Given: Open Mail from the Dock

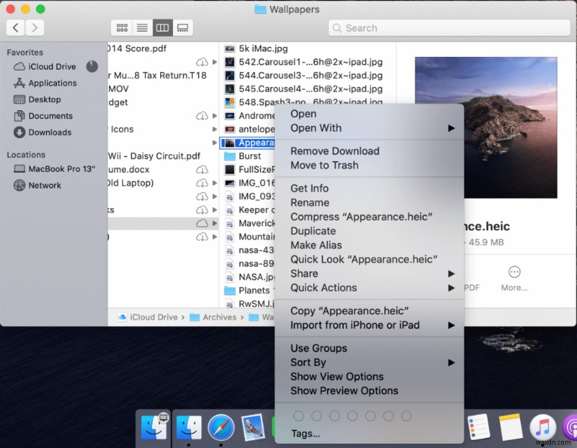Looking at the screenshot, I should pos(254,426).
